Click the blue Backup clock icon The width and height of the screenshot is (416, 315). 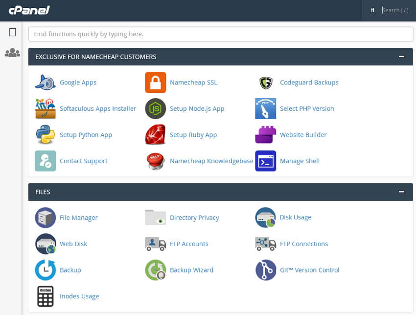46,270
